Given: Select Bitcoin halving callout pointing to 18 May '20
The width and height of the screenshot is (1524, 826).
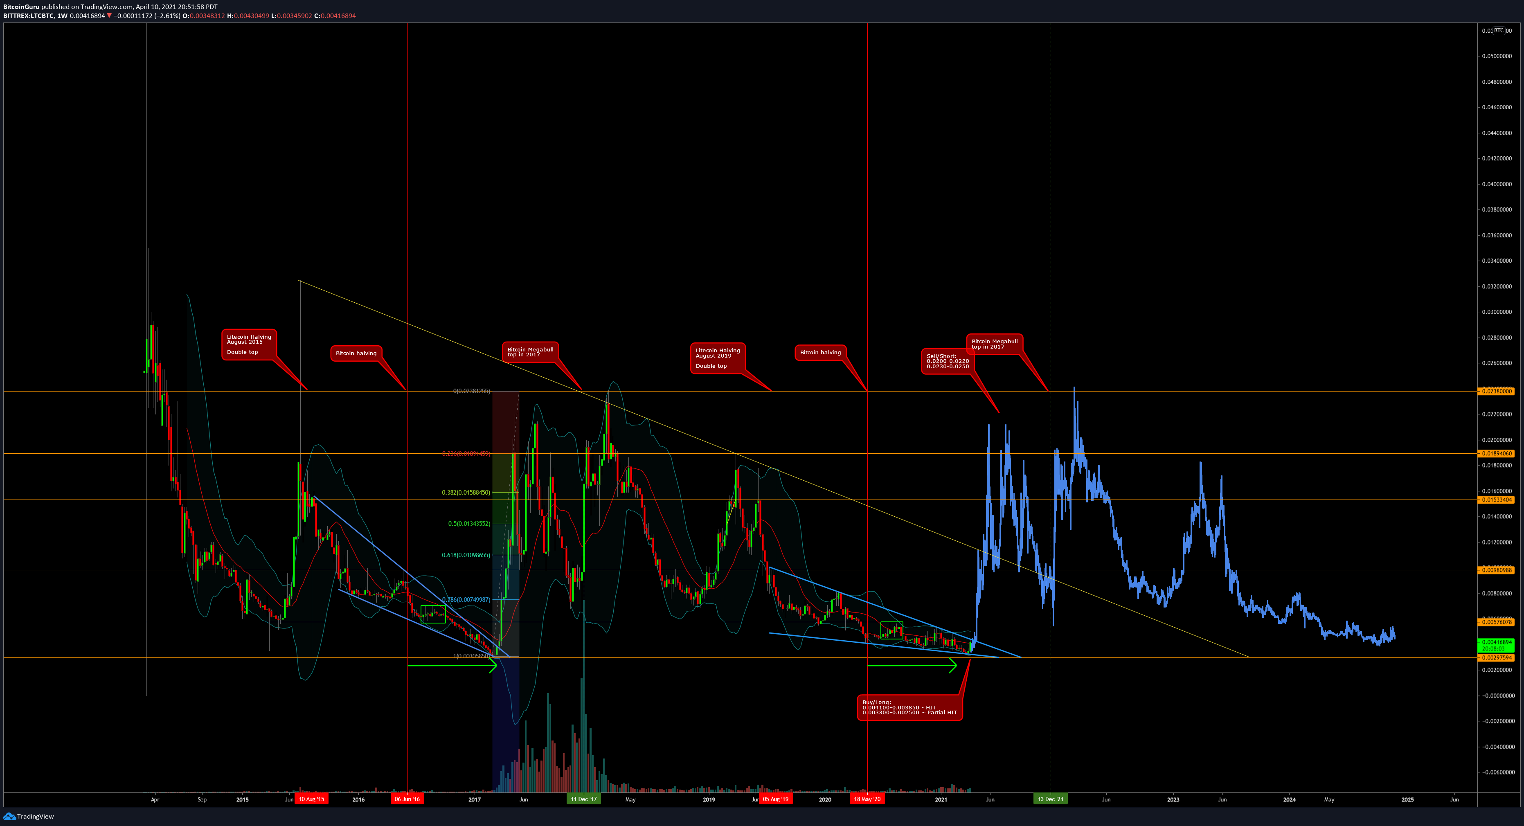Looking at the screenshot, I should (x=821, y=353).
